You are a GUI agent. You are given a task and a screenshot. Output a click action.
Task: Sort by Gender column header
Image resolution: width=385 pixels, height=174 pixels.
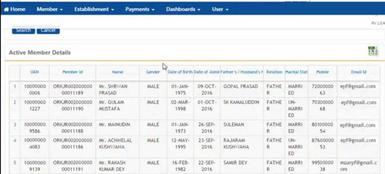pos(153,72)
